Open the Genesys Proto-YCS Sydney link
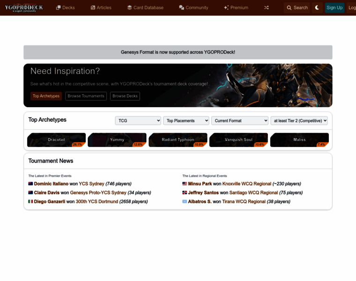356x281 pixels. (98, 192)
